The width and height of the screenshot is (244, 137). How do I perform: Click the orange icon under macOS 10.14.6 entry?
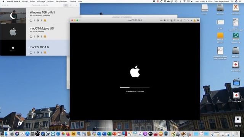coord(45,53)
